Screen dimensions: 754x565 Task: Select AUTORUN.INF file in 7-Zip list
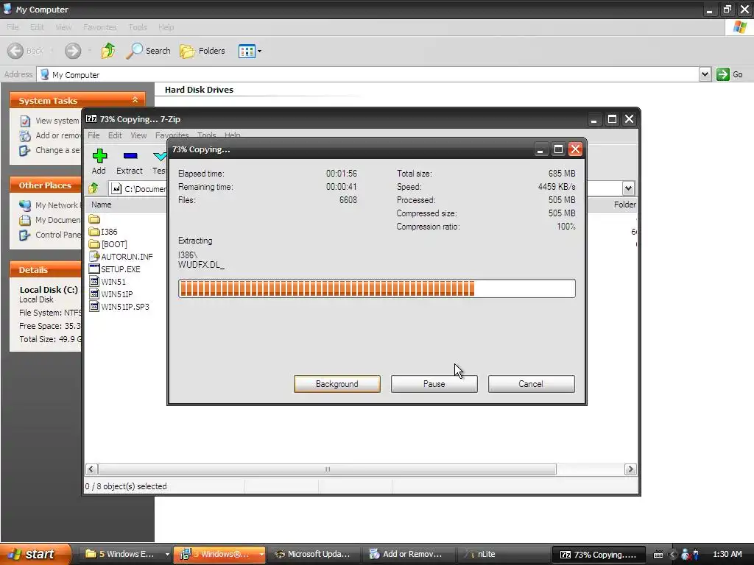(x=121, y=257)
